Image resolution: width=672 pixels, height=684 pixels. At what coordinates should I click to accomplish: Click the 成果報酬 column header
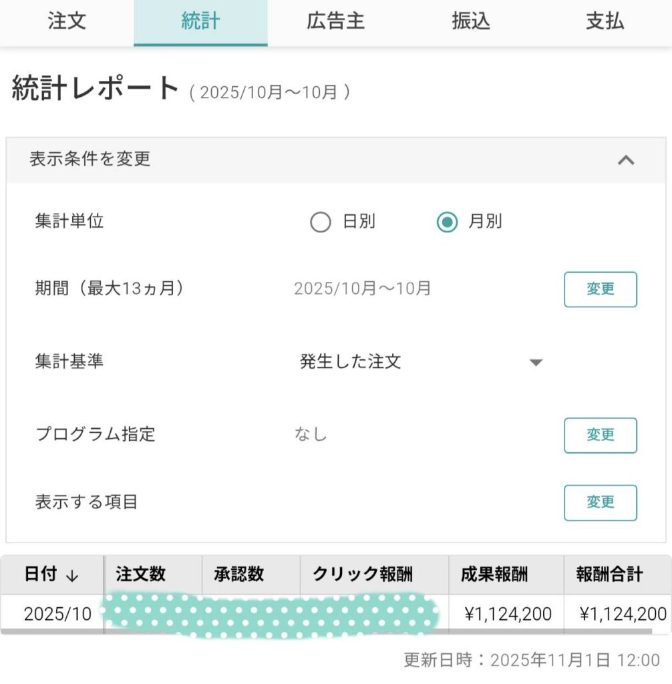(x=494, y=574)
